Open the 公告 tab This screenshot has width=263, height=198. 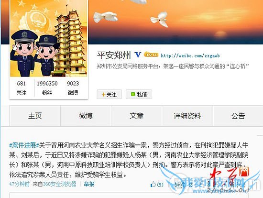point(238,116)
